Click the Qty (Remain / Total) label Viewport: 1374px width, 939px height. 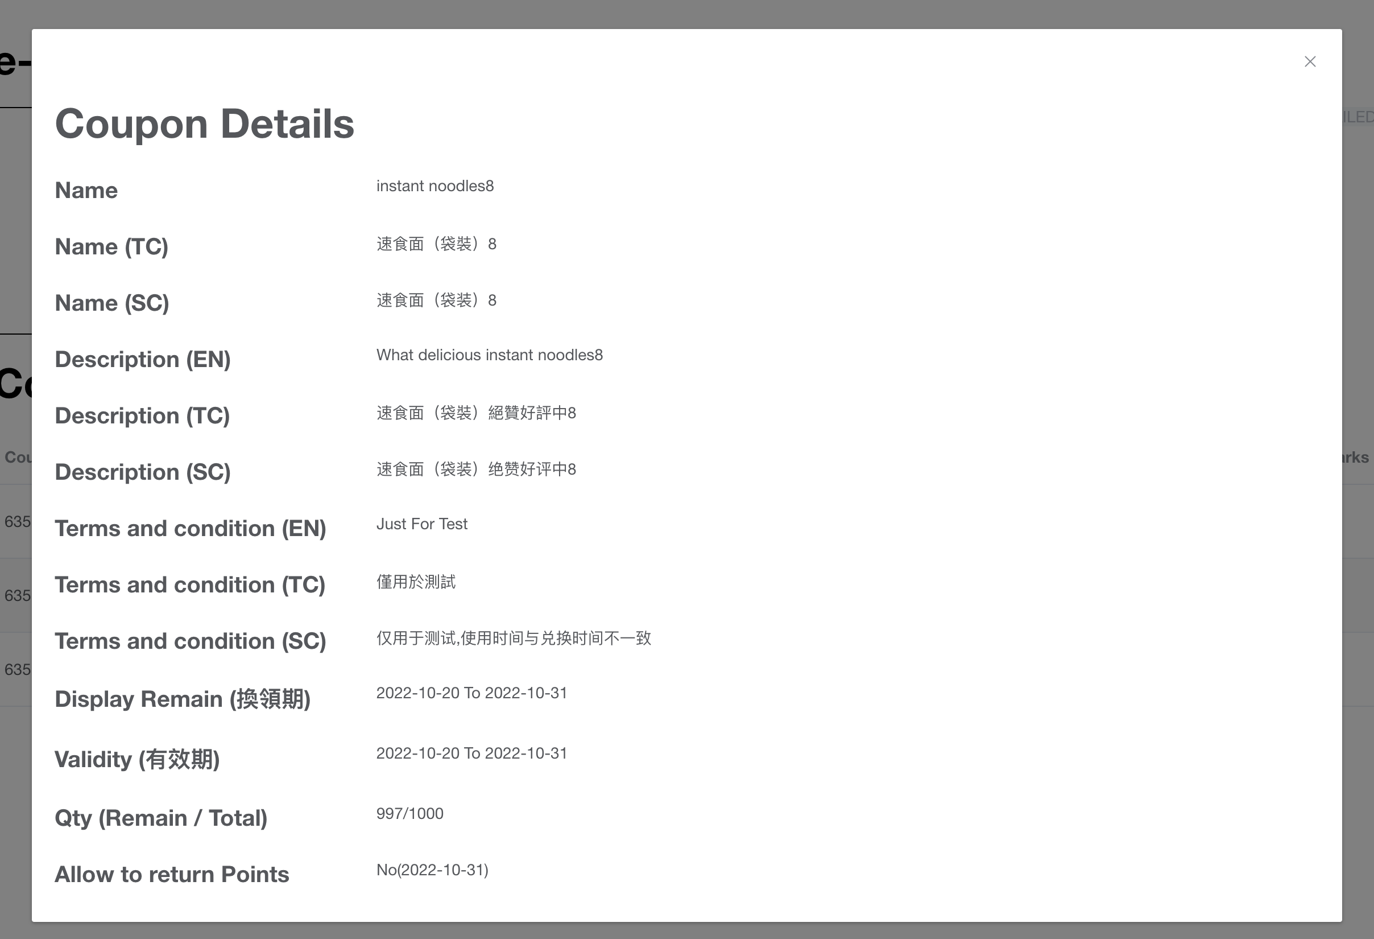point(161,818)
